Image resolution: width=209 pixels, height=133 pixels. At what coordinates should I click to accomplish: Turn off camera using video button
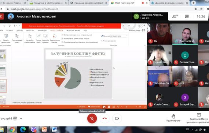(x=117, y=118)
